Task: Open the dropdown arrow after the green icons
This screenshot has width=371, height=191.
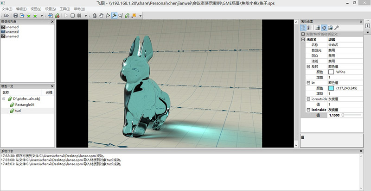Action: (42, 16)
